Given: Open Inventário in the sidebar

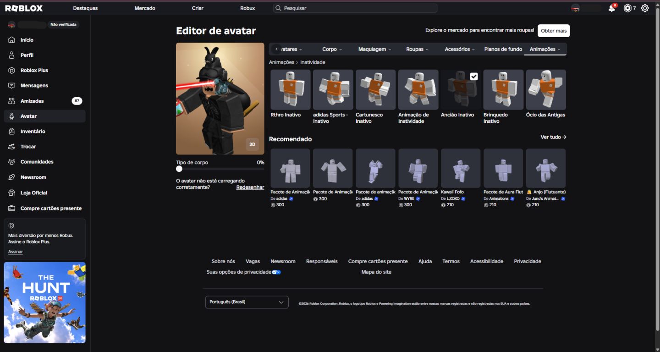Looking at the screenshot, I should click(x=44, y=132).
